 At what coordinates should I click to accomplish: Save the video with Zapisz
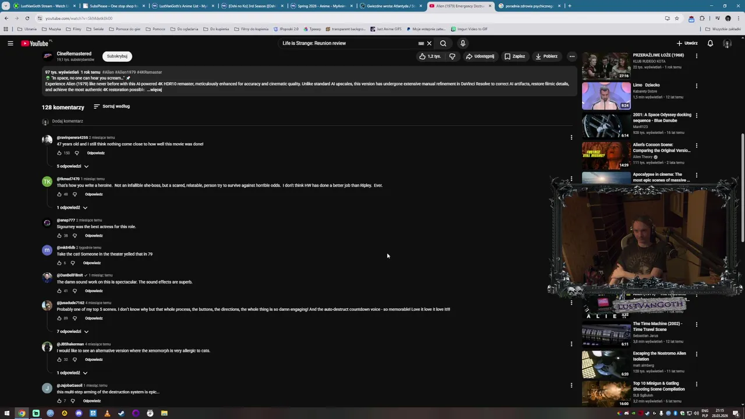point(515,56)
